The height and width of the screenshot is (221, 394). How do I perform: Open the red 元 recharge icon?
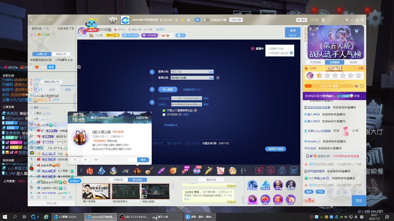click(271, 170)
